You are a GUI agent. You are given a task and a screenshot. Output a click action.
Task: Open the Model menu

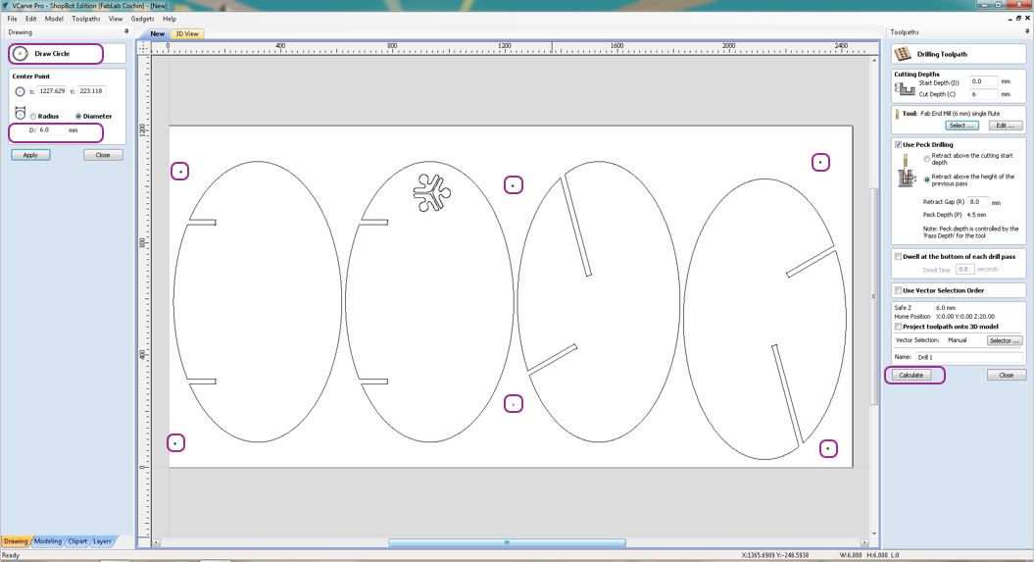click(54, 19)
